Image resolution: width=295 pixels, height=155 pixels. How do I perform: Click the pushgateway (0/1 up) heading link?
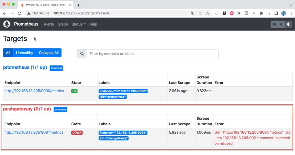[x=27, y=109]
